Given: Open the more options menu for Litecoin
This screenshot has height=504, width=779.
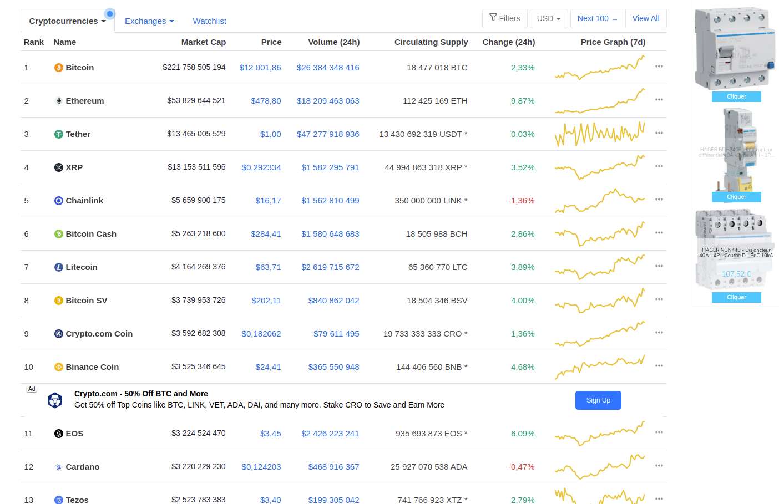Looking at the screenshot, I should [x=659, y=266].
